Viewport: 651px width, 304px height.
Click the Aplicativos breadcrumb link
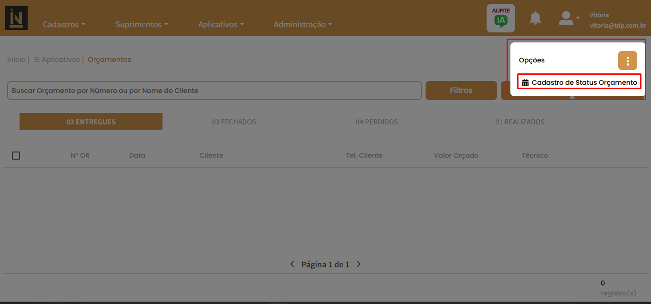[x=60, y=60]
